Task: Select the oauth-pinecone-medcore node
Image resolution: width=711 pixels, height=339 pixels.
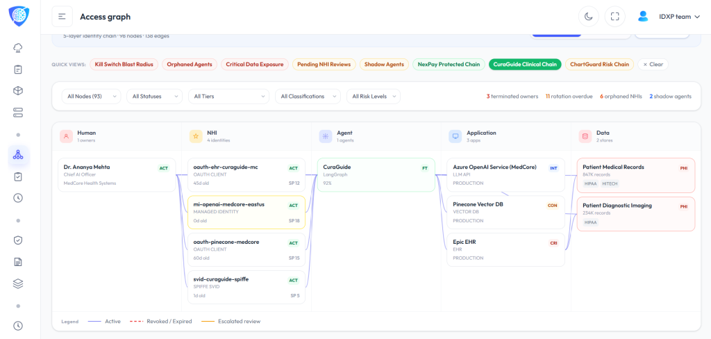Action: (246, 249)
